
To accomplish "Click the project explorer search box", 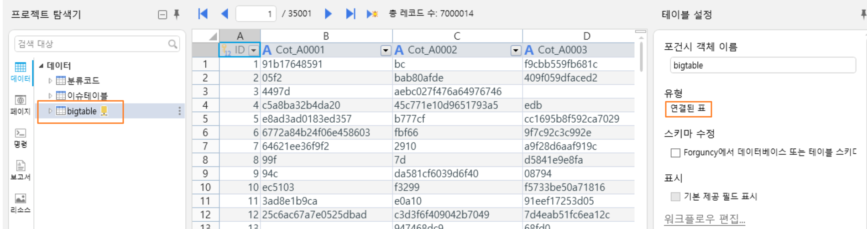I will [x=97, y=44].
